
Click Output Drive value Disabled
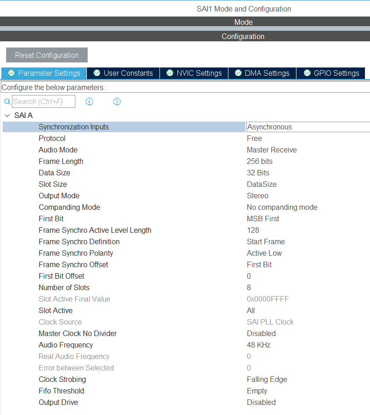pyautogui.click(x=261, y=402)
